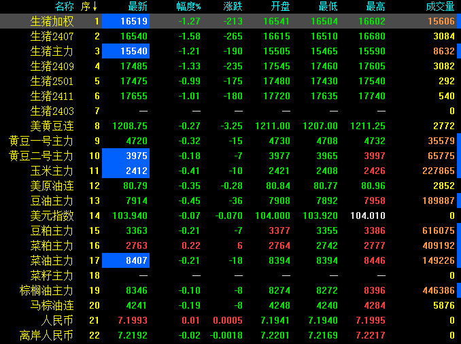The height and width of the screenshot is (344, 461).
Task: Click volume value 189887
Action: tap(439, 201)
